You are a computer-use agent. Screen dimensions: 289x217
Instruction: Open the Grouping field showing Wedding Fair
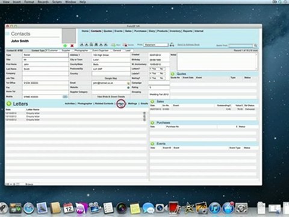tap(159, 94)
